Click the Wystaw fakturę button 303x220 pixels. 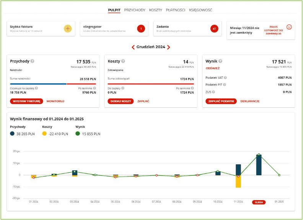26,101
